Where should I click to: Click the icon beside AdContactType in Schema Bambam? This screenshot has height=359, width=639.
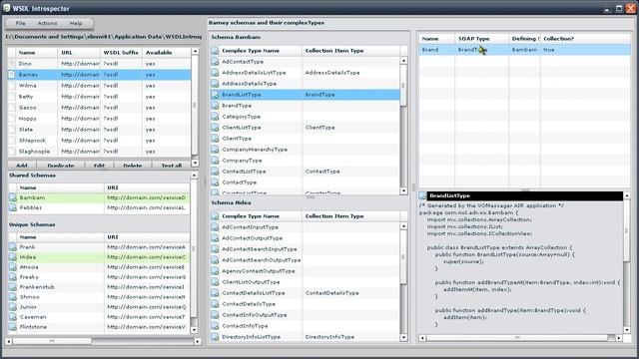215,62
